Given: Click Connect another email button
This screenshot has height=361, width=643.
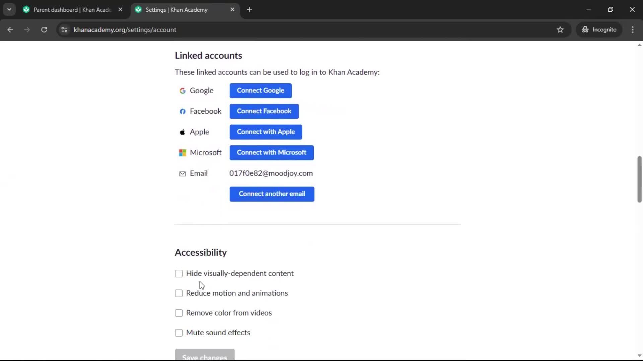Looking at the screenshot, I should [x=272, y=194].
